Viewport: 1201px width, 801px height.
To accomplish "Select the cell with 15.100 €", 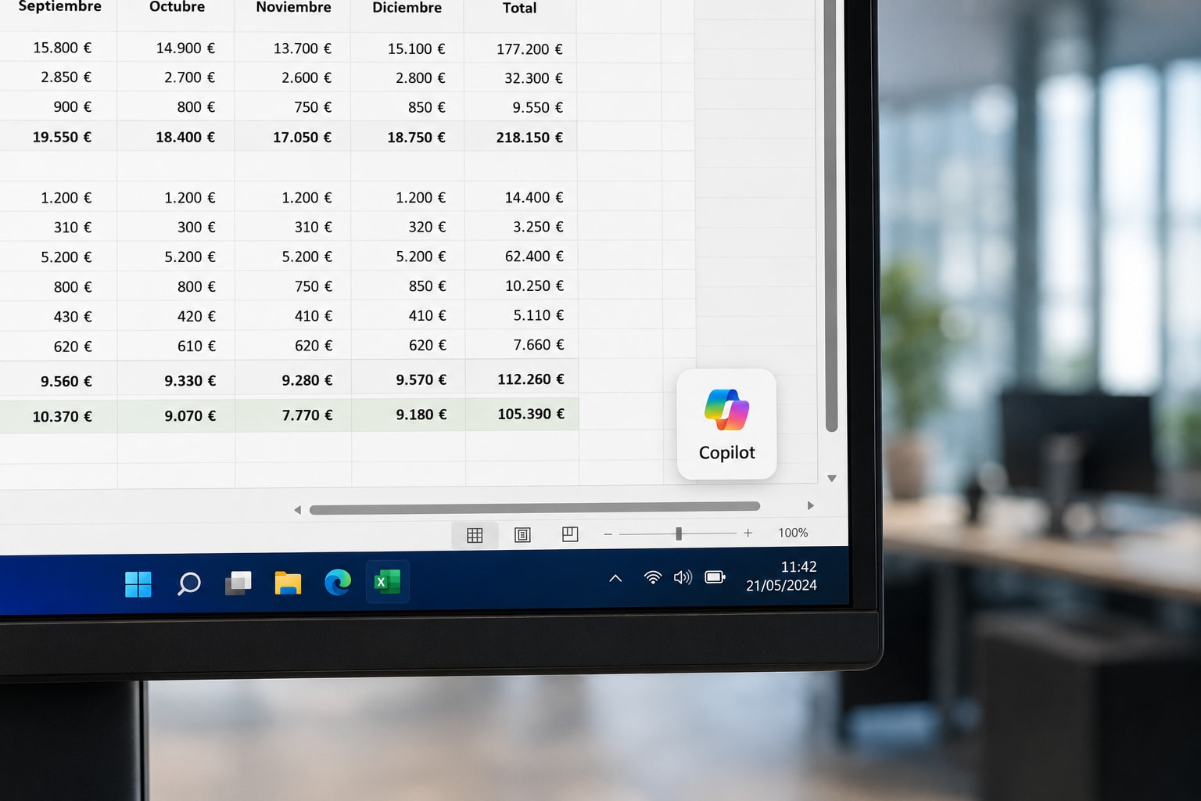I will point(407,48).
